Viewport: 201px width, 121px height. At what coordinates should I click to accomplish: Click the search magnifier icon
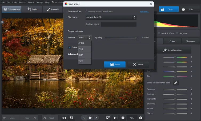pos(53,2)
